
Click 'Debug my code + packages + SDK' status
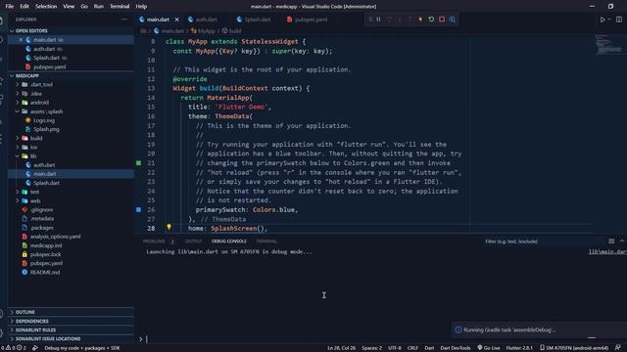82,348
